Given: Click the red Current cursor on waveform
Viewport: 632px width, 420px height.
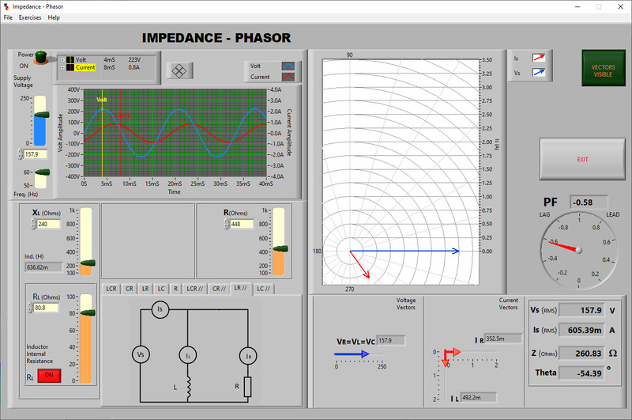Looking at the screenshot, I should coord(121,133).
